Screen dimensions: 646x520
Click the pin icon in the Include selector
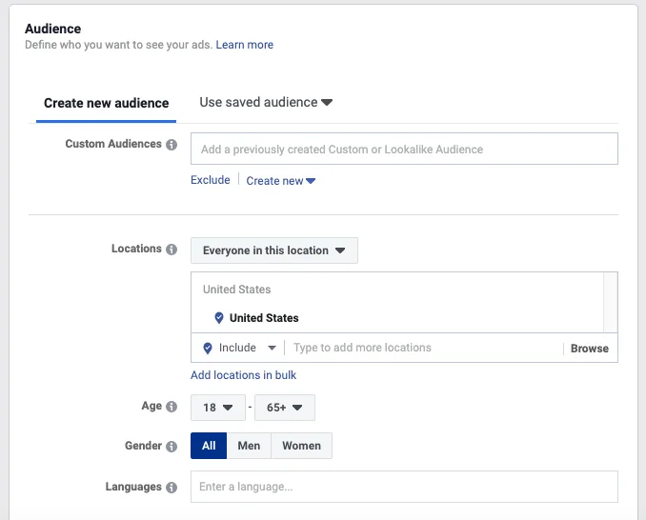[208, 349]
